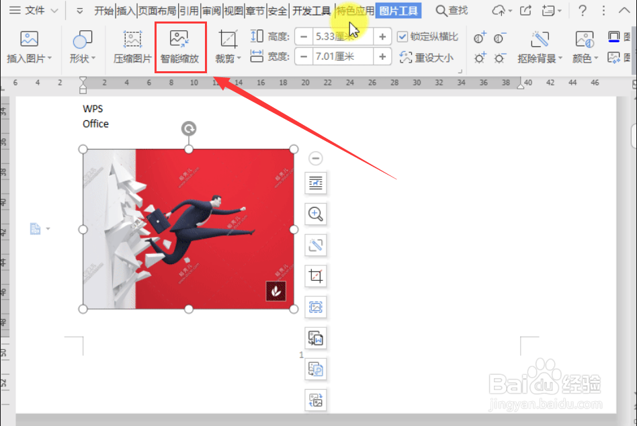Screen dimensions: 637x426
Task: Click height field showing 5.33厘米
Action: coord(343,37)
